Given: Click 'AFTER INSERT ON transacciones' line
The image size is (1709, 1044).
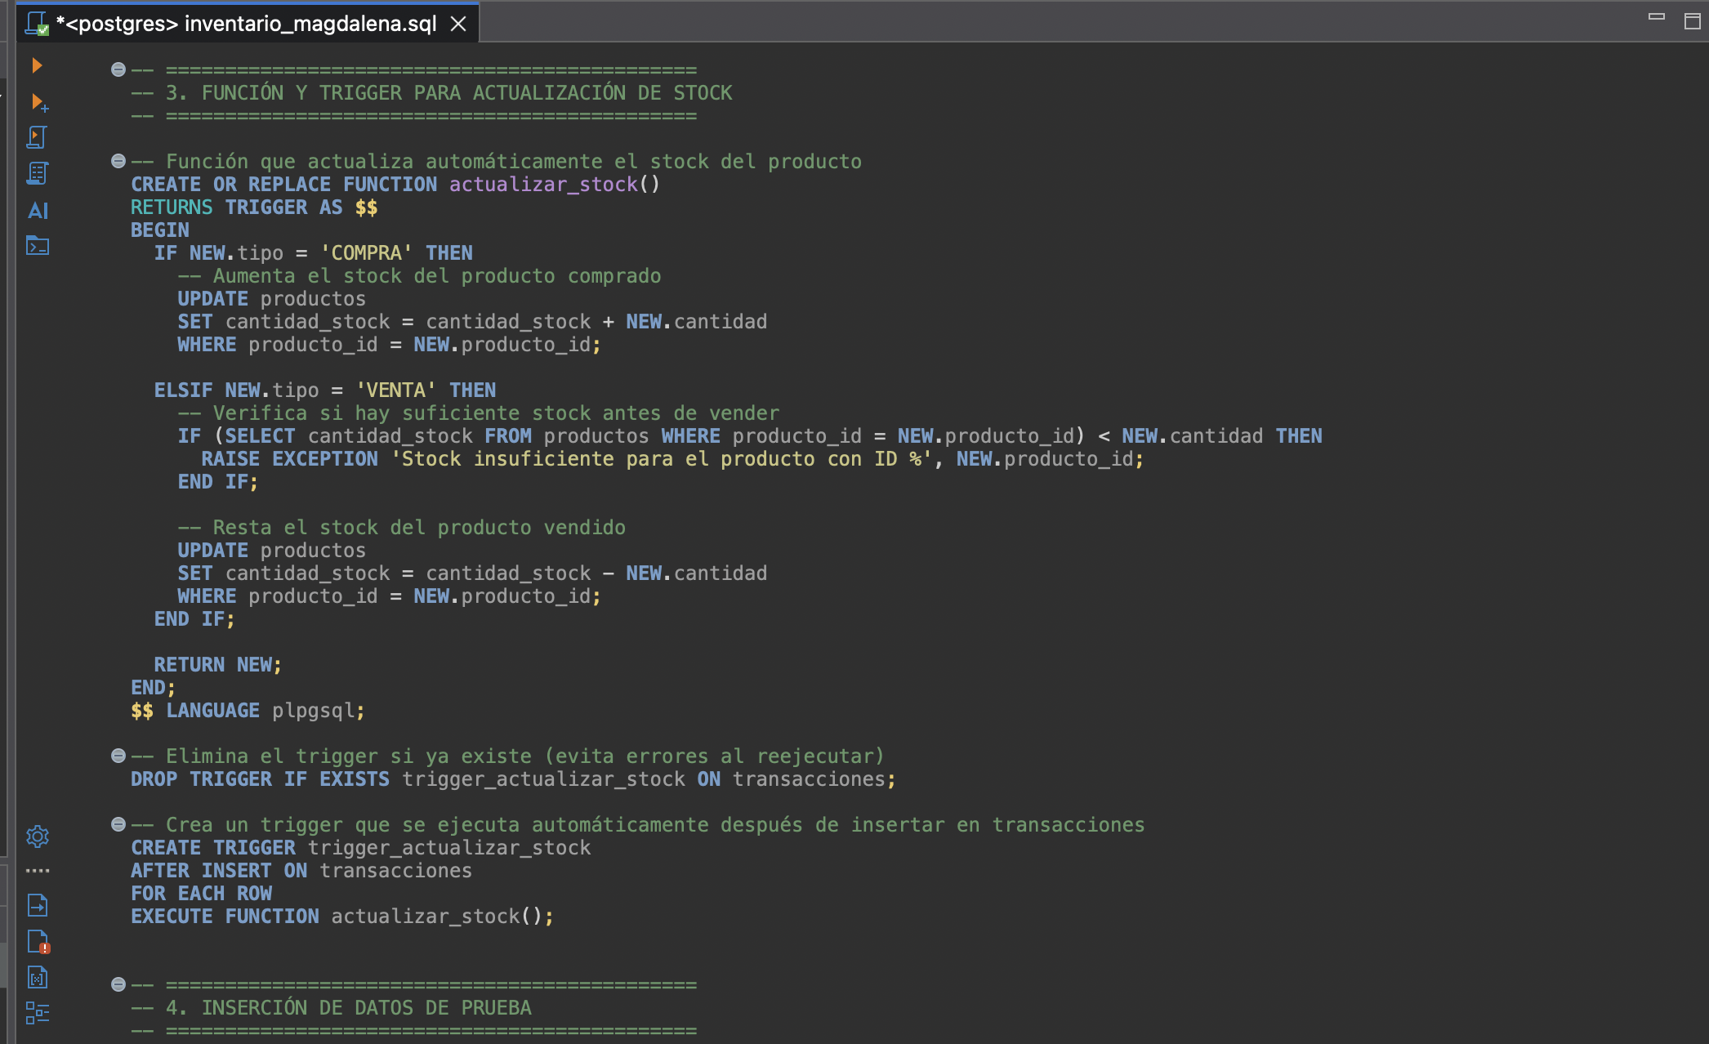Looking at the screenshot, I should [301, 871].
